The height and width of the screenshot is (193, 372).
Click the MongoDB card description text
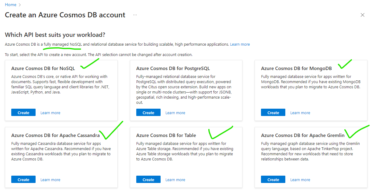311,82
